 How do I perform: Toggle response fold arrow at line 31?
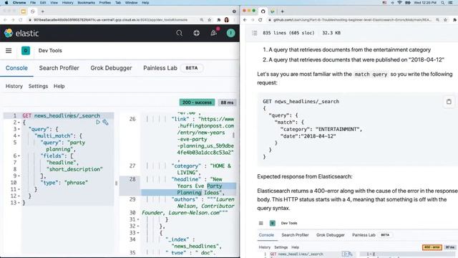pos(138,219)
